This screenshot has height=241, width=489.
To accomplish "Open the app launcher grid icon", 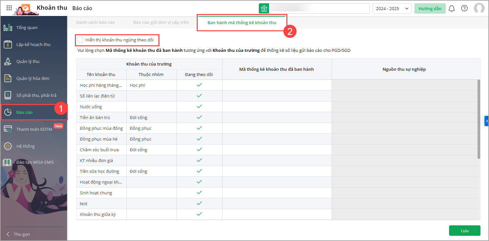I will click(9, 8).
